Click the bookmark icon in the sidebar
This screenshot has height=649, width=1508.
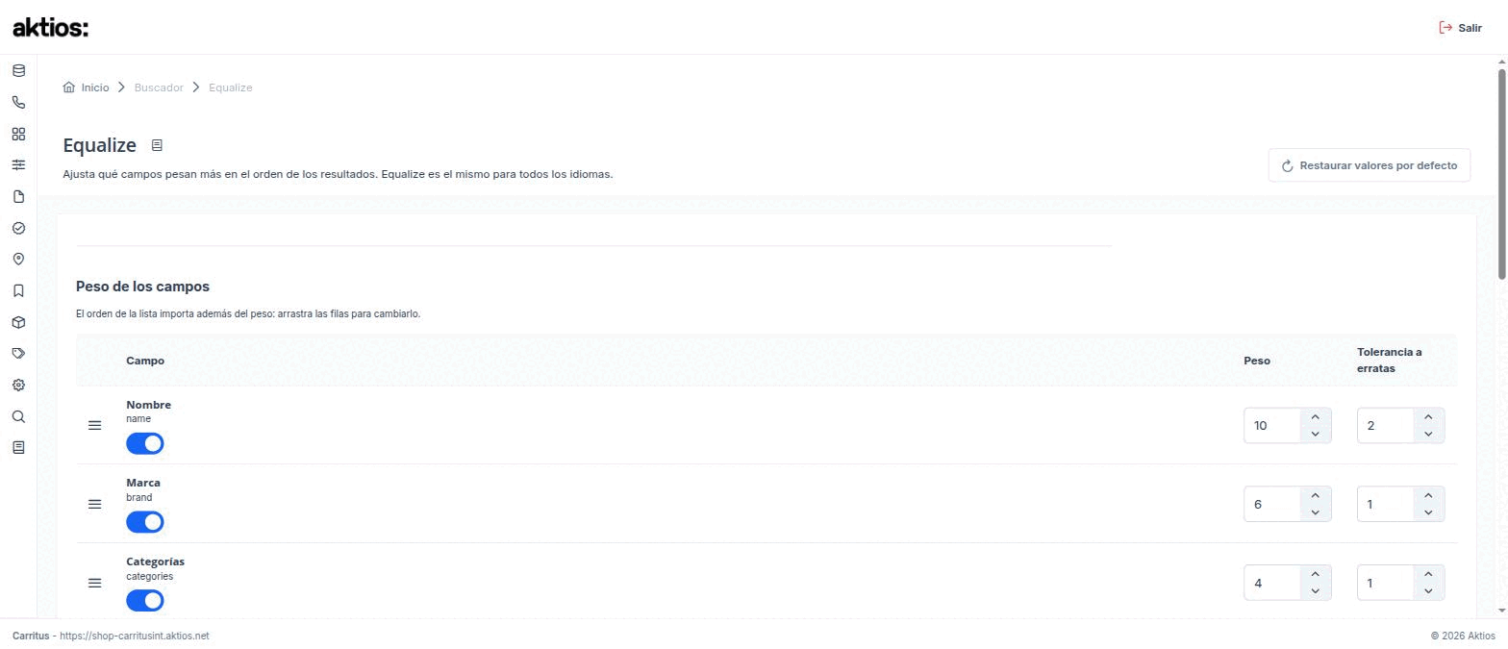tap(18, 291)
